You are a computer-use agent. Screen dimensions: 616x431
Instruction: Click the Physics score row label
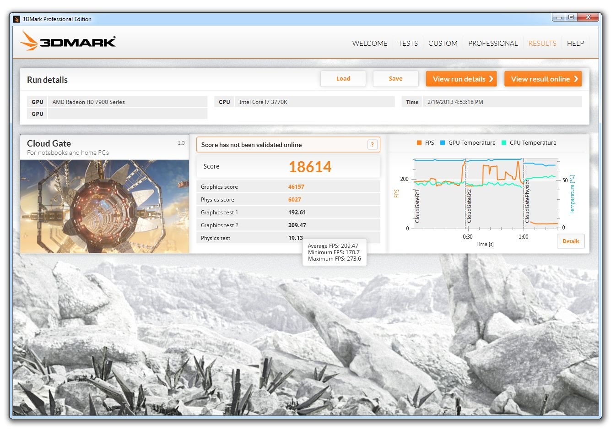tap(217, 200)
